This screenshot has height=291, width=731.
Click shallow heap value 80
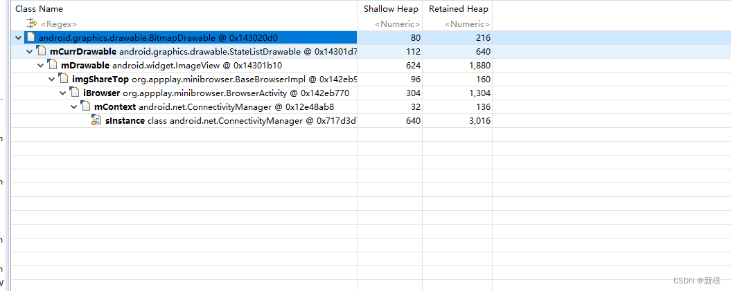coord(415,37)
